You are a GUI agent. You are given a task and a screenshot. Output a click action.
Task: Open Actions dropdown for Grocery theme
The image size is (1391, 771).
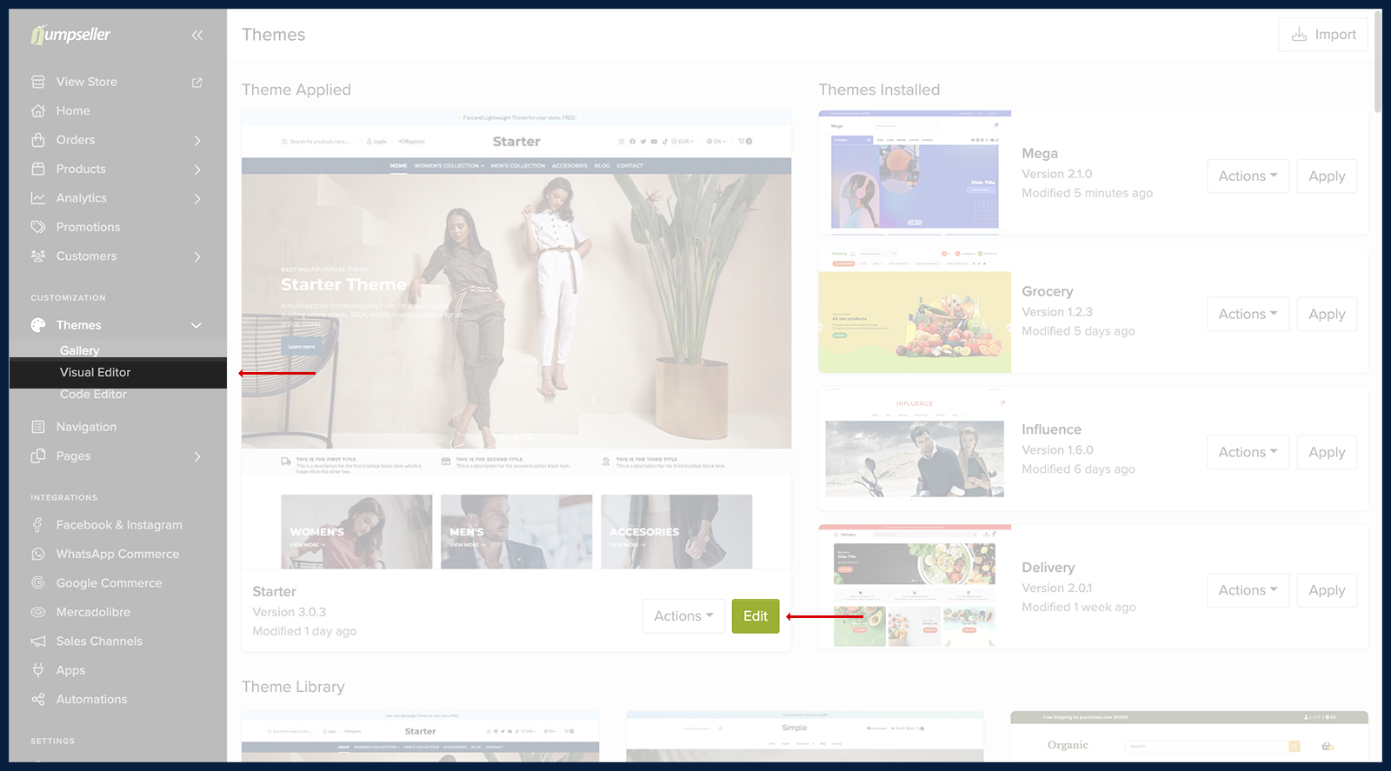coord(1248,315)
